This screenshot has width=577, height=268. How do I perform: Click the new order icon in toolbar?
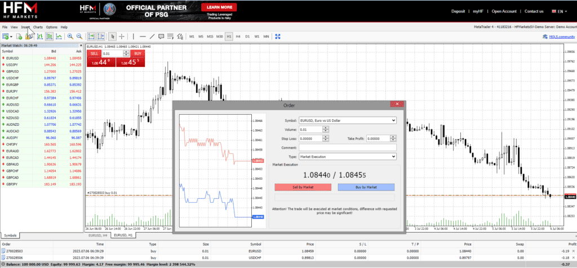tap(19, 37)
